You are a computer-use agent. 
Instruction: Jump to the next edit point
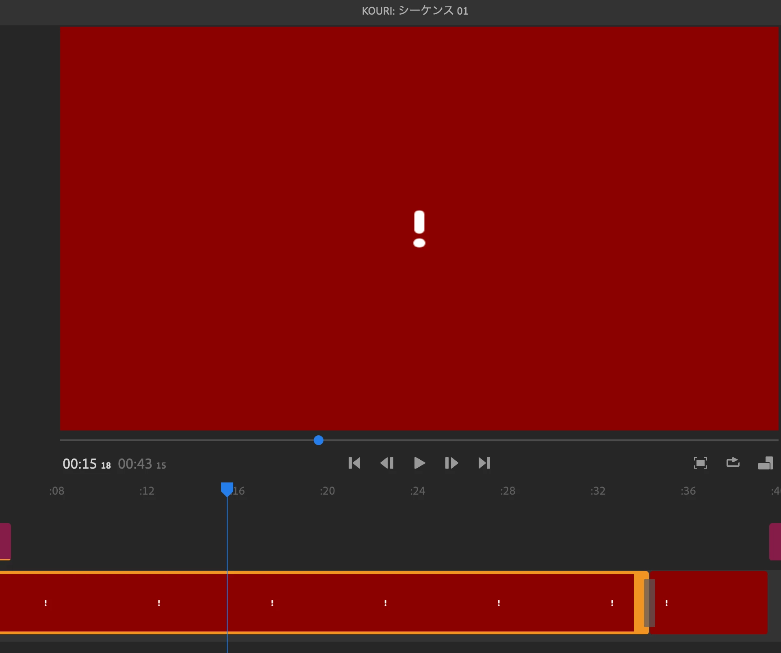pos(484,463)
